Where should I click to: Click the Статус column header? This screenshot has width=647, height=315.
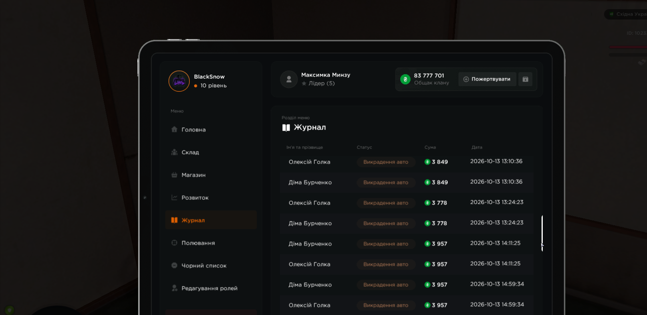(x=364, y=148)
